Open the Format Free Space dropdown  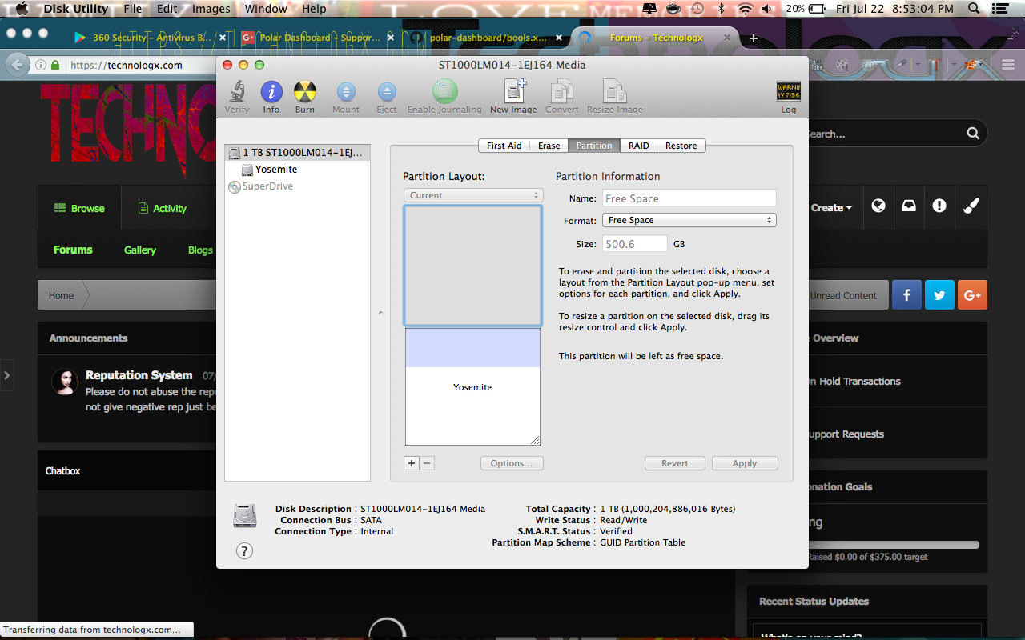point(689,220)
